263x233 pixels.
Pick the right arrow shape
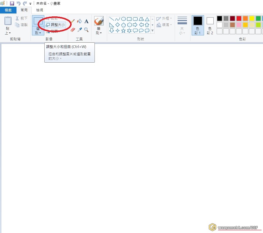pos(135,25)
